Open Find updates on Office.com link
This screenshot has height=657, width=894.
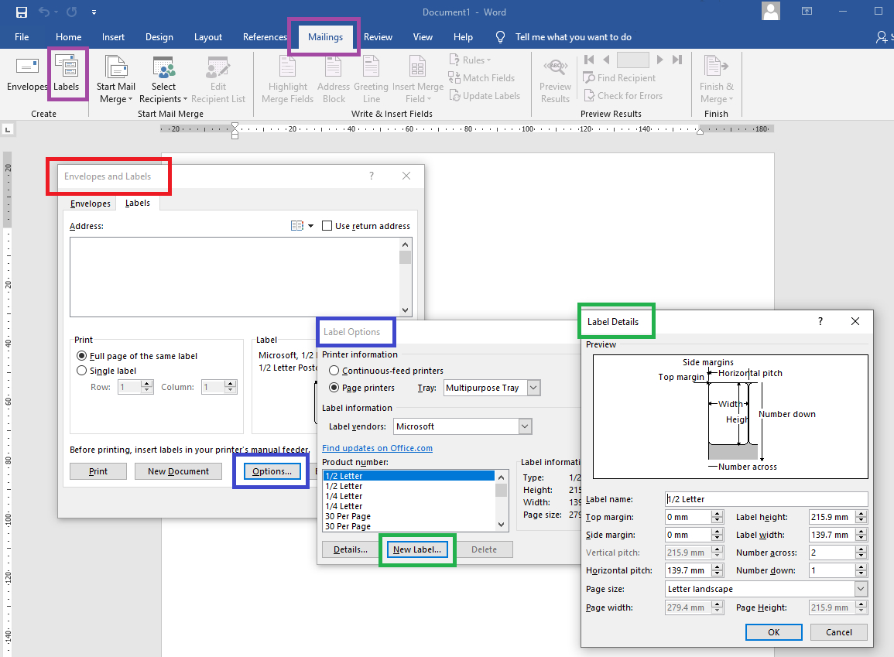point(378,447)
